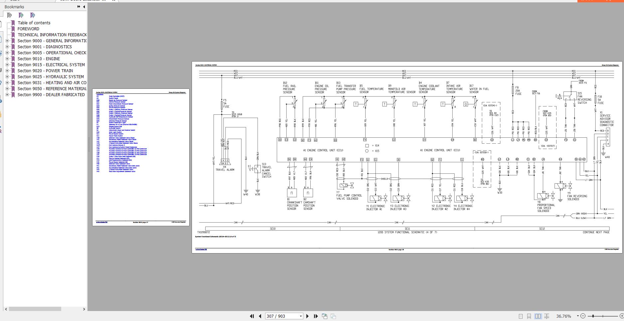The height and width of the screenshot is (321, 624).
Task: Jump to the last page
Action: coord(316,316)
